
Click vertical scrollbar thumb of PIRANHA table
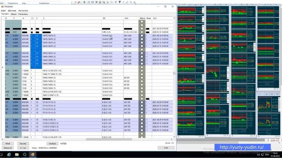[x=174, y=73]
